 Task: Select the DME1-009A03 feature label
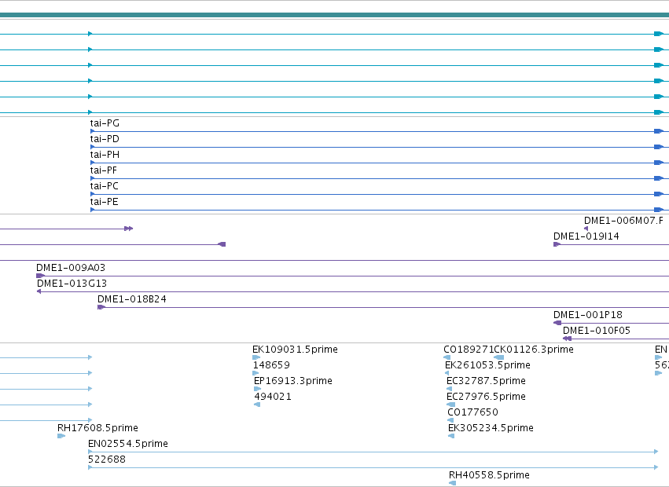click(x=71, y=268)
